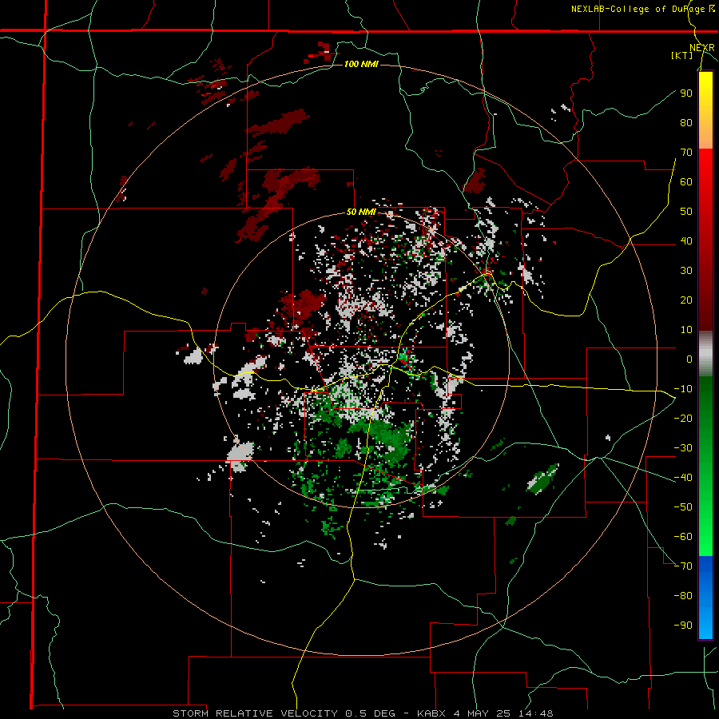Click the -90 value on velocity scale
The image size is (719, 719).
683,626
